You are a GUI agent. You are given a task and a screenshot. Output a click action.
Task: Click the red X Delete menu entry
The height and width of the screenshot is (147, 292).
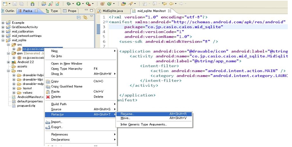click(x=56, y=97)
